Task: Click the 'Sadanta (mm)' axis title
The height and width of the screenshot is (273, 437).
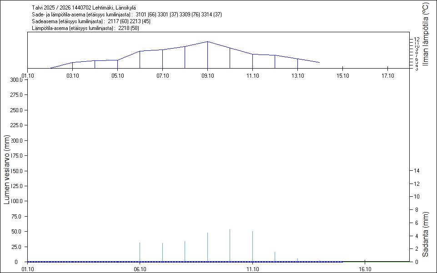Action: [425, 234]
